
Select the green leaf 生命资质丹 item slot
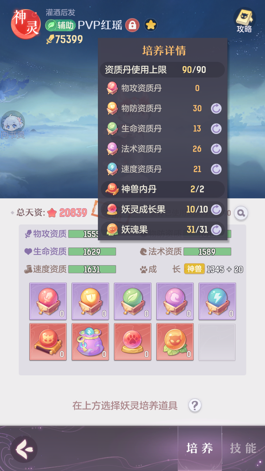(133, 301)
